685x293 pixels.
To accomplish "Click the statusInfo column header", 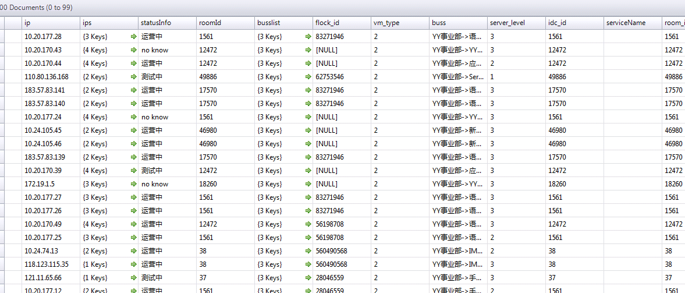I will [x=167, y=23].
